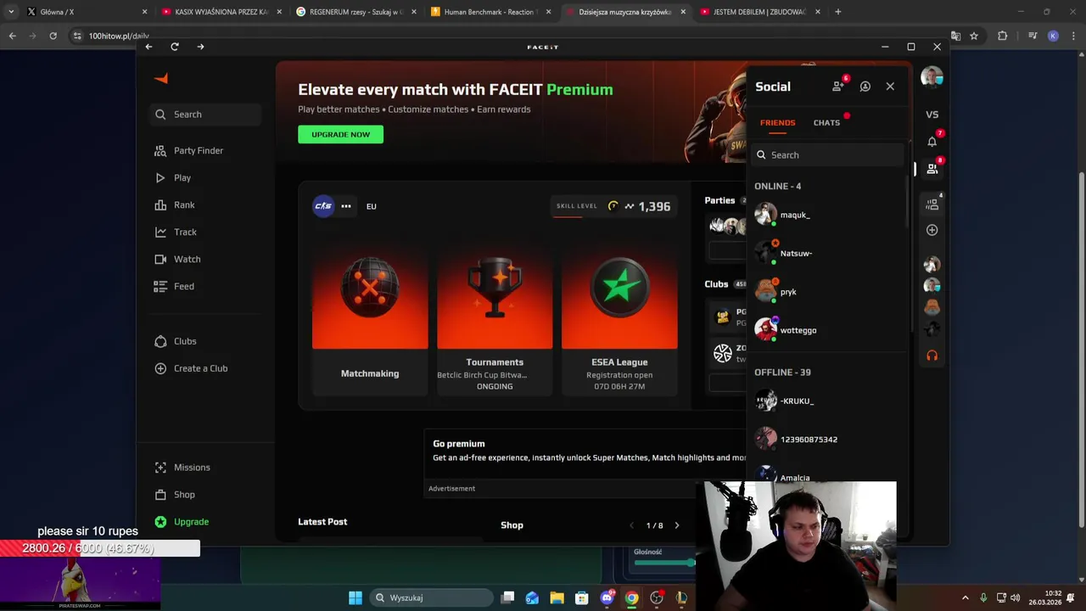Open the Feed page
The width and height of the screenshot is (1086, 611).
[x=174, y=286]
